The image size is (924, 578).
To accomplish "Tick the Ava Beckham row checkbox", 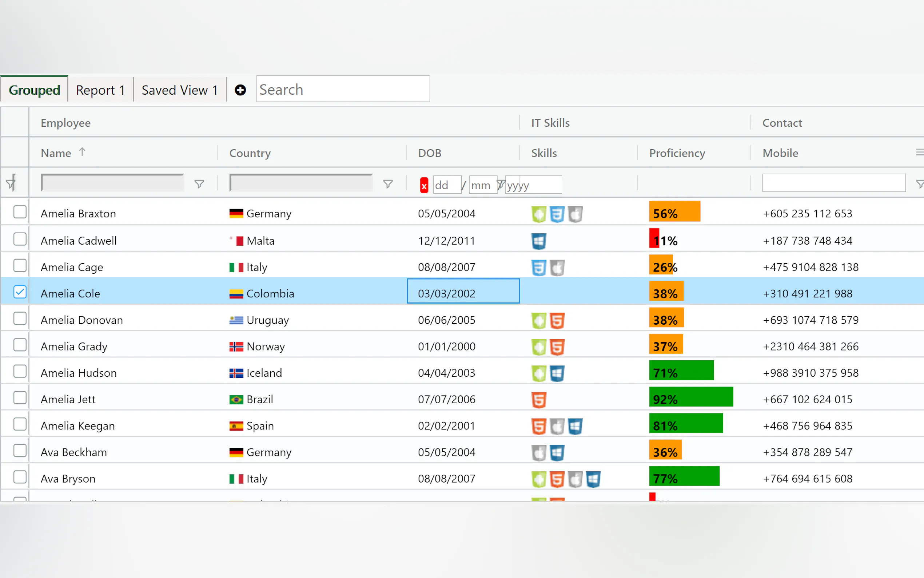I will coord(20,450).
